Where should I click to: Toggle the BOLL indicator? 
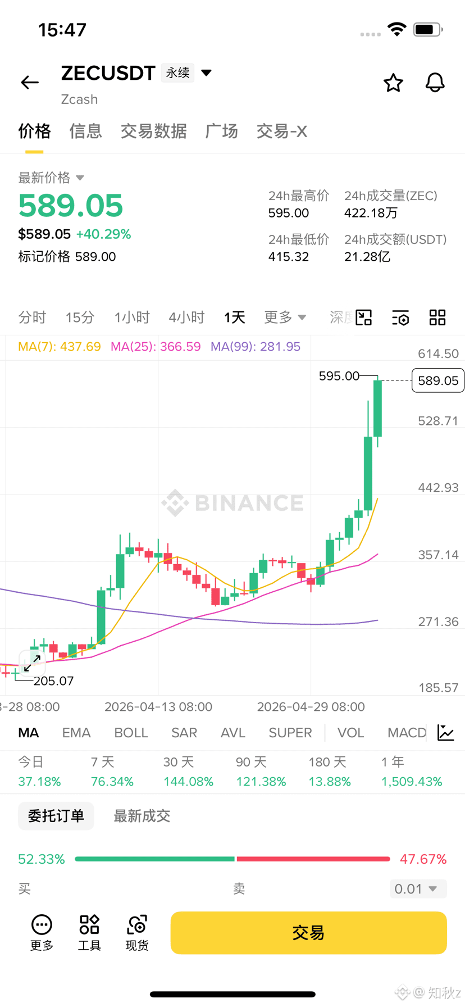coord(131,733)
